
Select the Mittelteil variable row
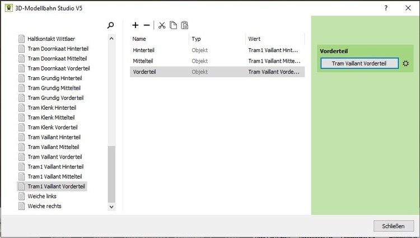[x=217, y=61]
